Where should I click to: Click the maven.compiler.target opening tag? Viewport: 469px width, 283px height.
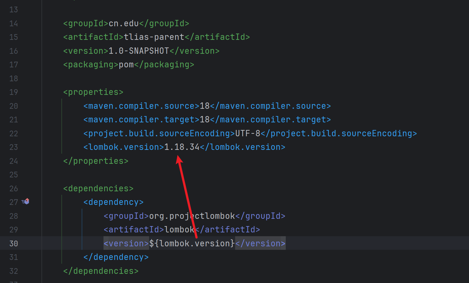pos(141,120)
